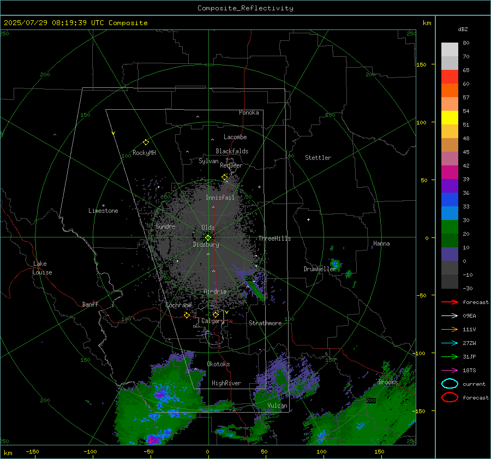Select the Hanna label
The width and height of the screenshot is (491, 459).
pyautogui.click(x=381, y=243)
